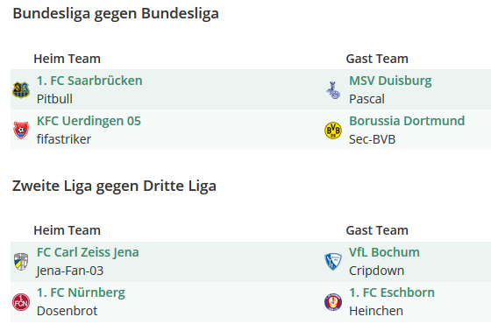Open the Borussia Dortmund team link

click(x=407, y=121)
